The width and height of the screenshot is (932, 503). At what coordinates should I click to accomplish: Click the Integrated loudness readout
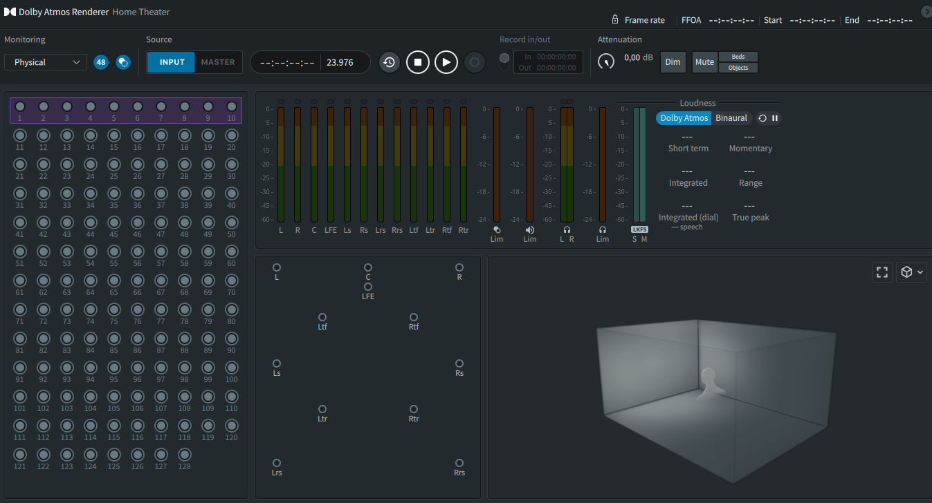click(688, 178)
